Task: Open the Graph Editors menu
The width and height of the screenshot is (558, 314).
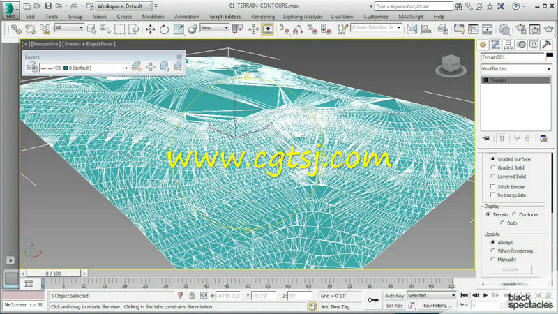Action: pyautogui.click(x=225, y=17)
